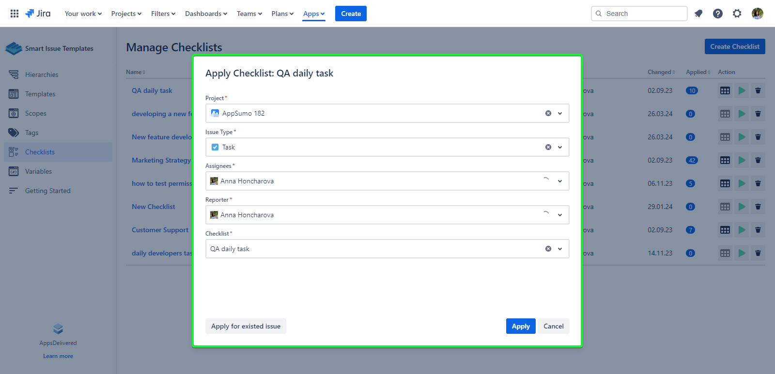
Task: Clear the QA daily task checklist selection
Action: tap(548, 249)
